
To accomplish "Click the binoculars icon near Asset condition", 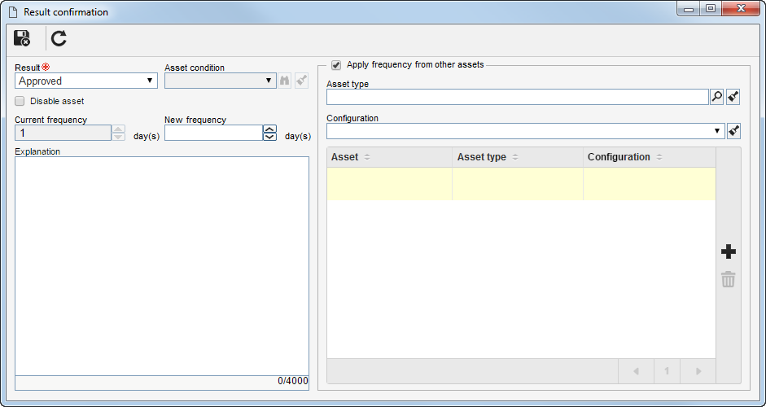I will [x=284, y=81].
